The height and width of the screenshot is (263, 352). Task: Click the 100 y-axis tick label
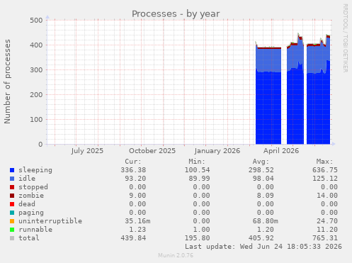[x=36, y=120]
